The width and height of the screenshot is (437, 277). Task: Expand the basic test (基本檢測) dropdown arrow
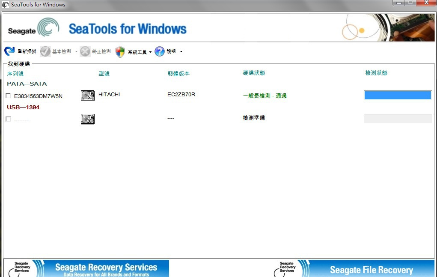coord(76,51)
